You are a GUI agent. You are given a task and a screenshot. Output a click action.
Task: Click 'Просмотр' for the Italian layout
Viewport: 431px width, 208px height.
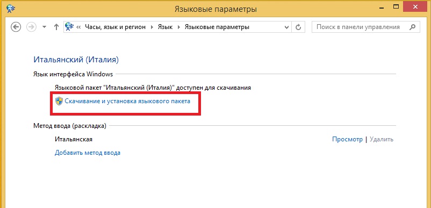348,139
